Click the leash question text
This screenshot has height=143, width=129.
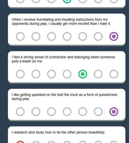(63, 59)
